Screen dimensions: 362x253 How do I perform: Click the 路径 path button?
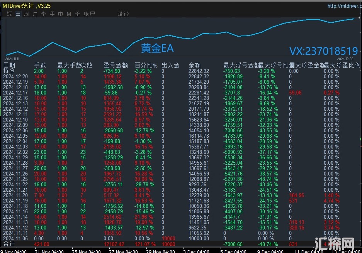point(123,14)
